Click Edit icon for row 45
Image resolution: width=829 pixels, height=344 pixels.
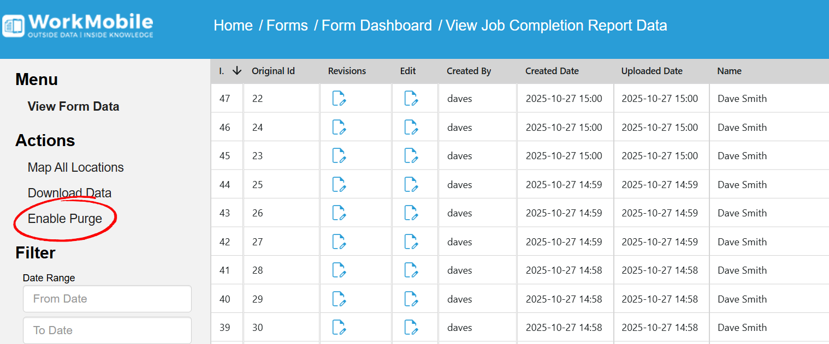(x=411, y=156)
